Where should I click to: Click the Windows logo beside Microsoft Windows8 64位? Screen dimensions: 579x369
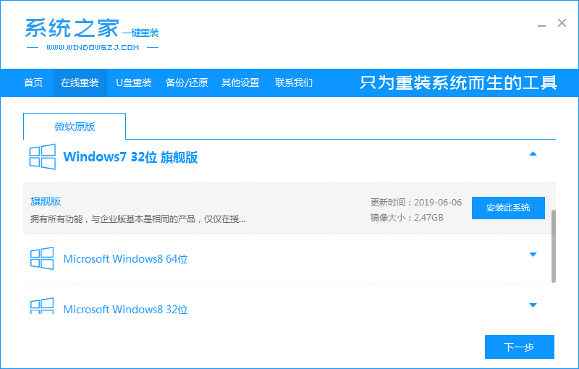[42, 258]
